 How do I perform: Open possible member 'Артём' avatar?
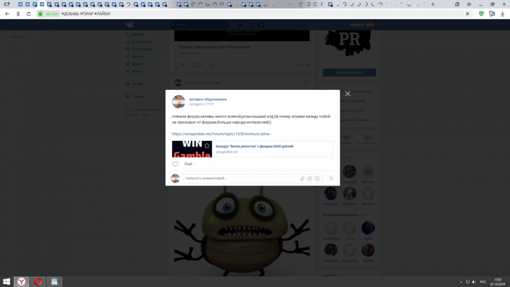(368, 250)
